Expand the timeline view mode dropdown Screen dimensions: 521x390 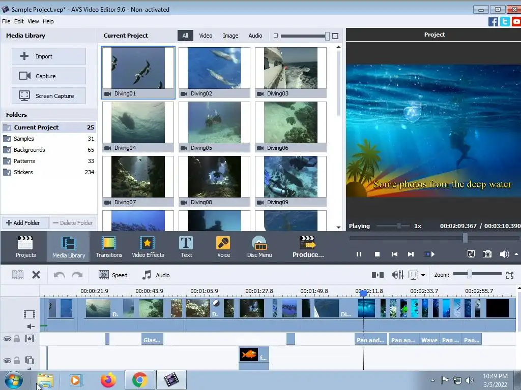pos(423,275)
